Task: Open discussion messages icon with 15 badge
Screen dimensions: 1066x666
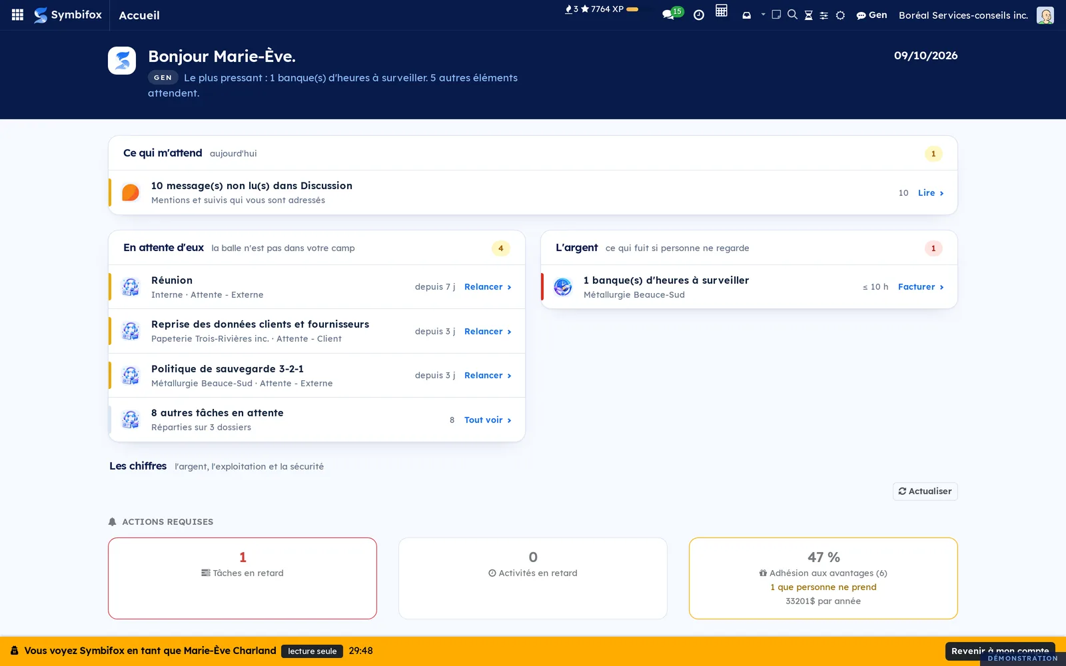Action: tap(672, 13)
